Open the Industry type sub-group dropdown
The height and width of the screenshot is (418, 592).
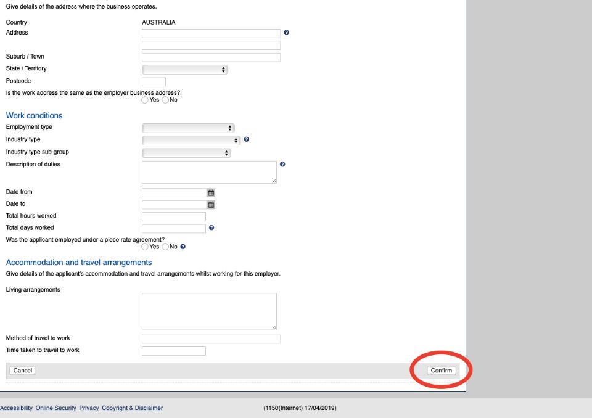click(x=186, y=153)
